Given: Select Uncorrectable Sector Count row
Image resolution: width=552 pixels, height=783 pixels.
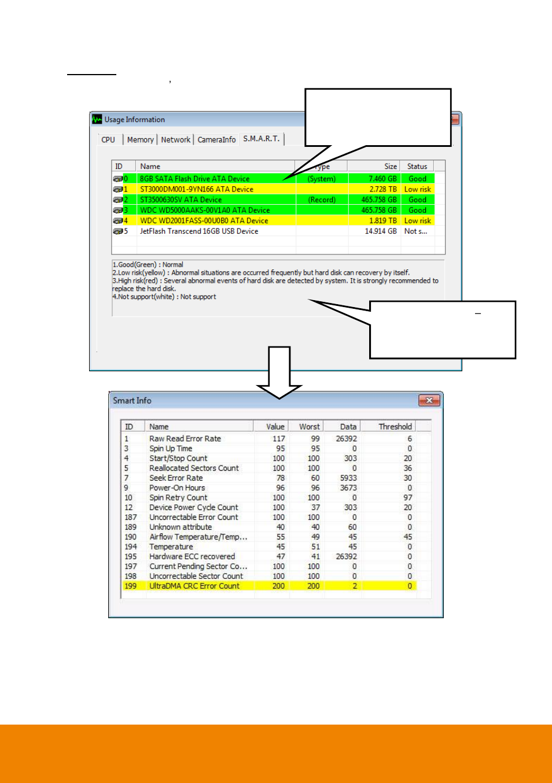Looking at the screenshot, I should (x=268, y=576).
